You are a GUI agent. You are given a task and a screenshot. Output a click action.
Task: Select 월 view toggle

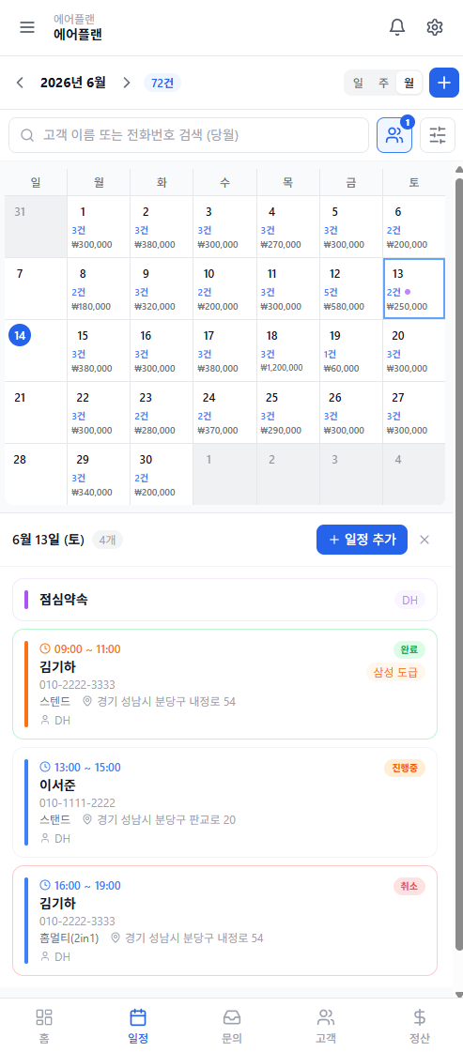pos(409,84)
